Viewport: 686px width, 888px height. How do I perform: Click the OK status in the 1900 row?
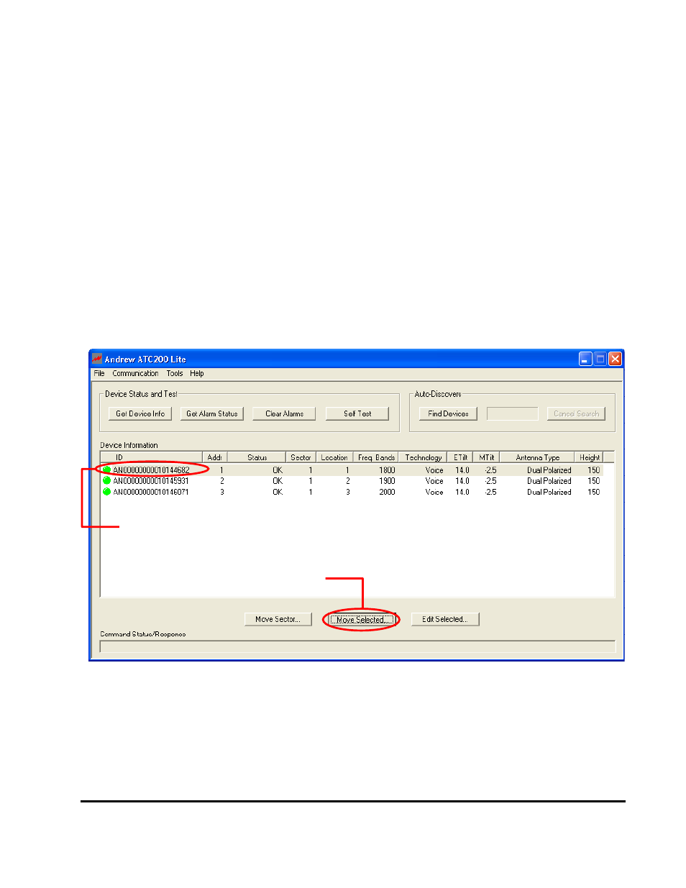click(x=278, y=481)
